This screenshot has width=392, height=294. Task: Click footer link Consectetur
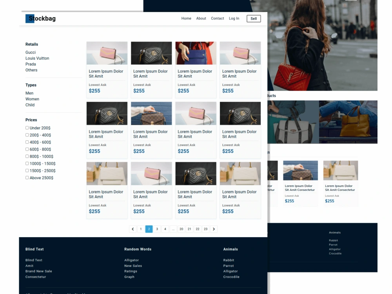(36, 277)
